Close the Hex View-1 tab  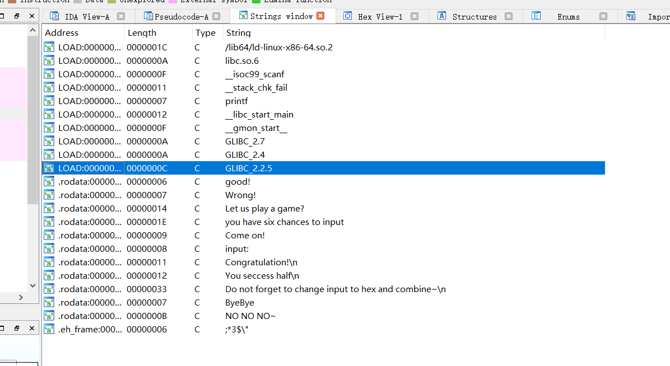pos(415,16)
